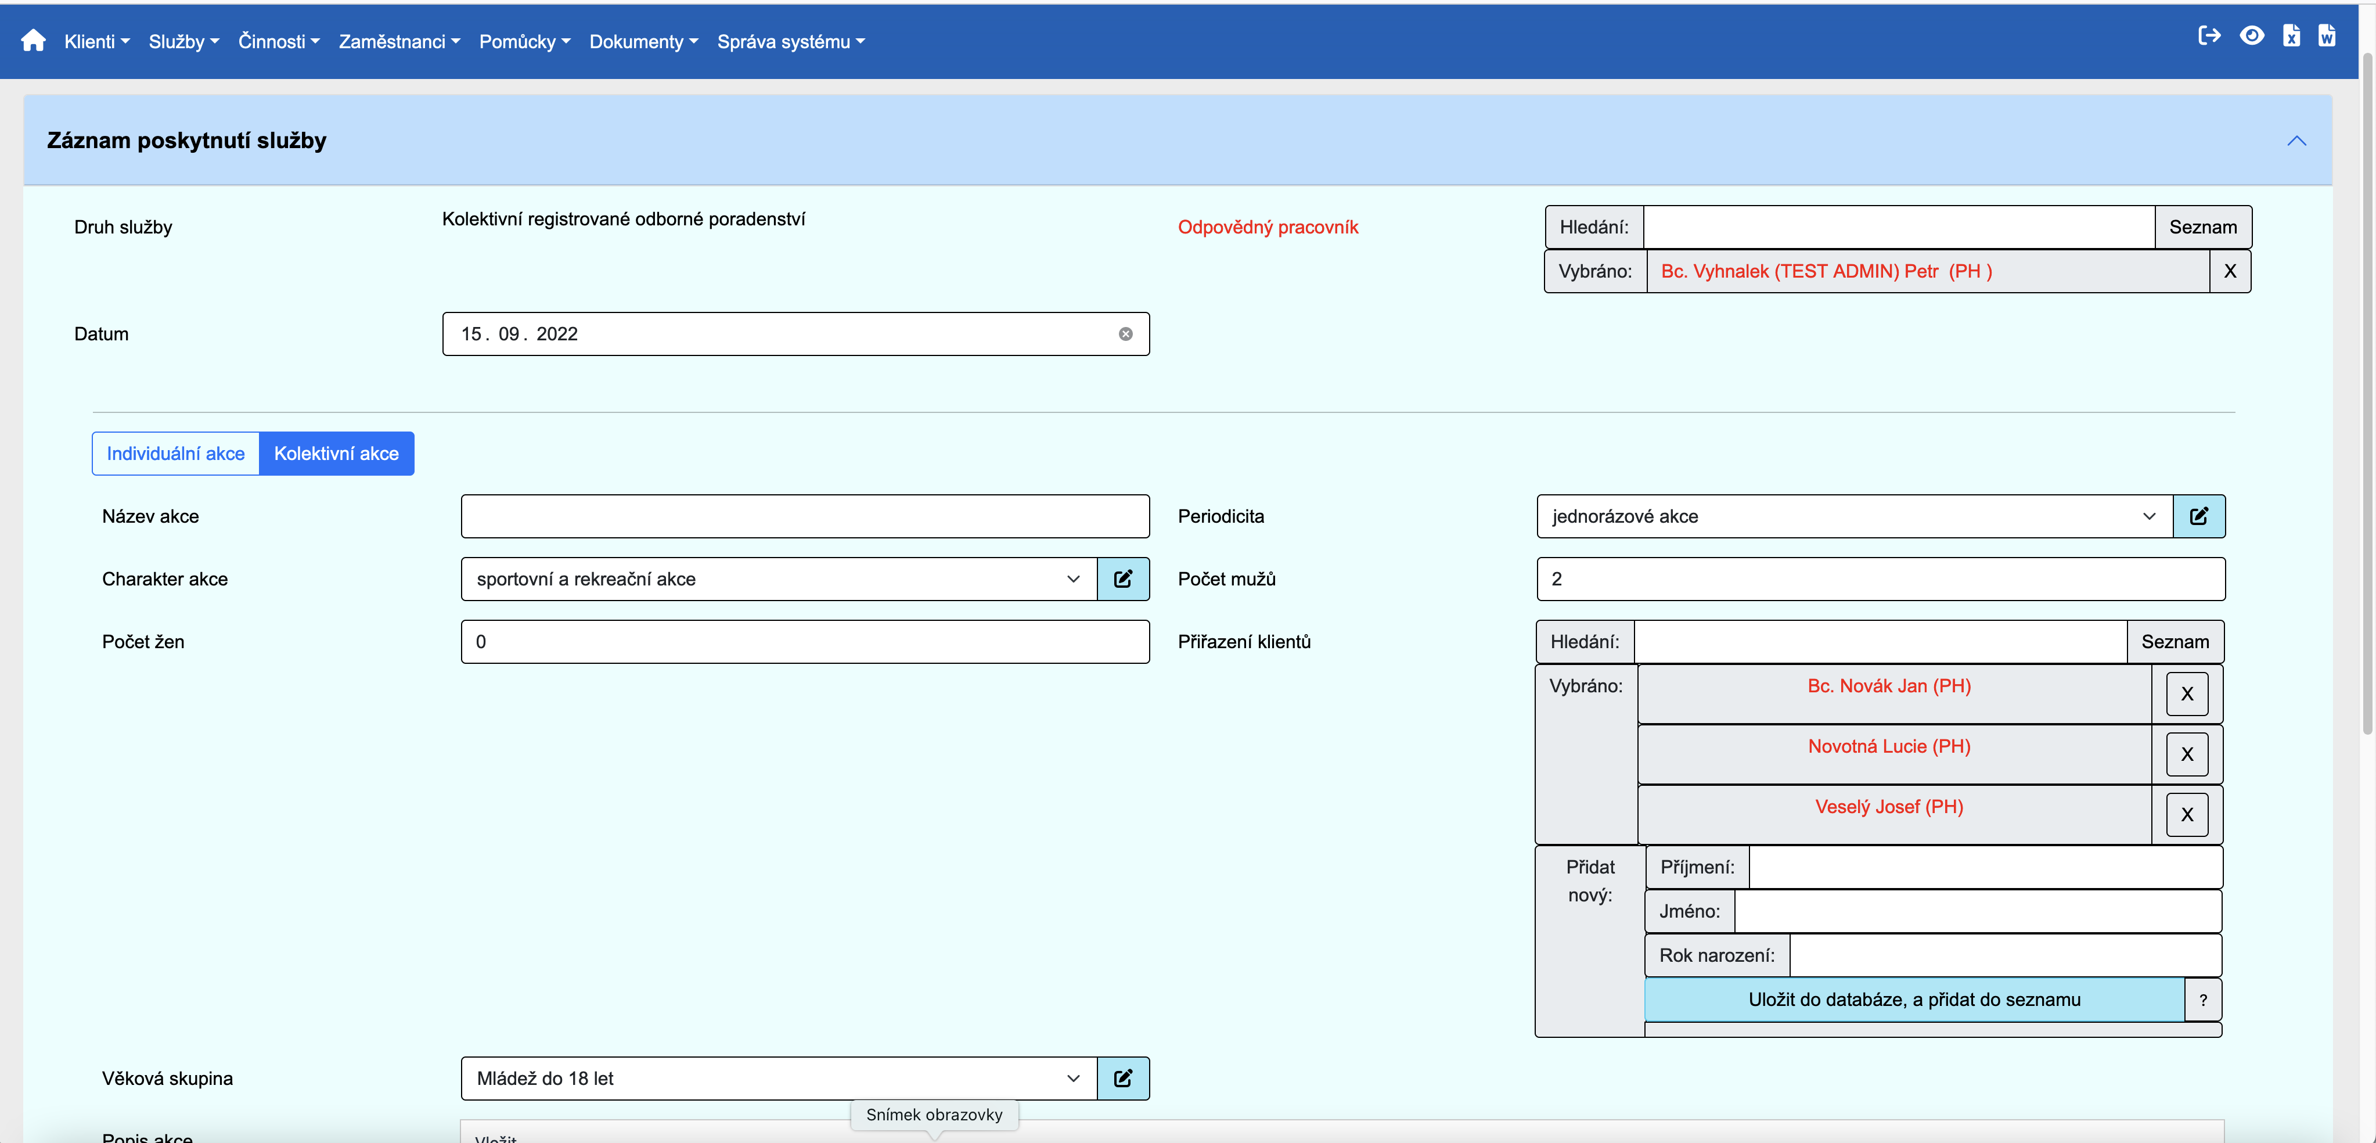The image size is (2376, 1143).
Task: Clear the Datum field value
Action: (1125, 334)
